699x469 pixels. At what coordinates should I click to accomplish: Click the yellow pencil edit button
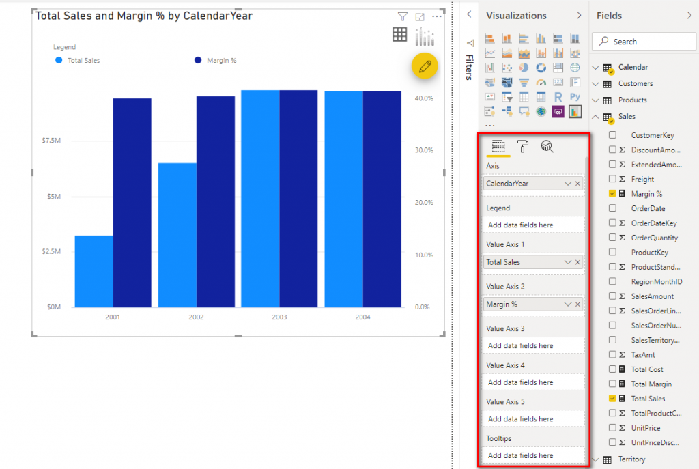(425, 66)
